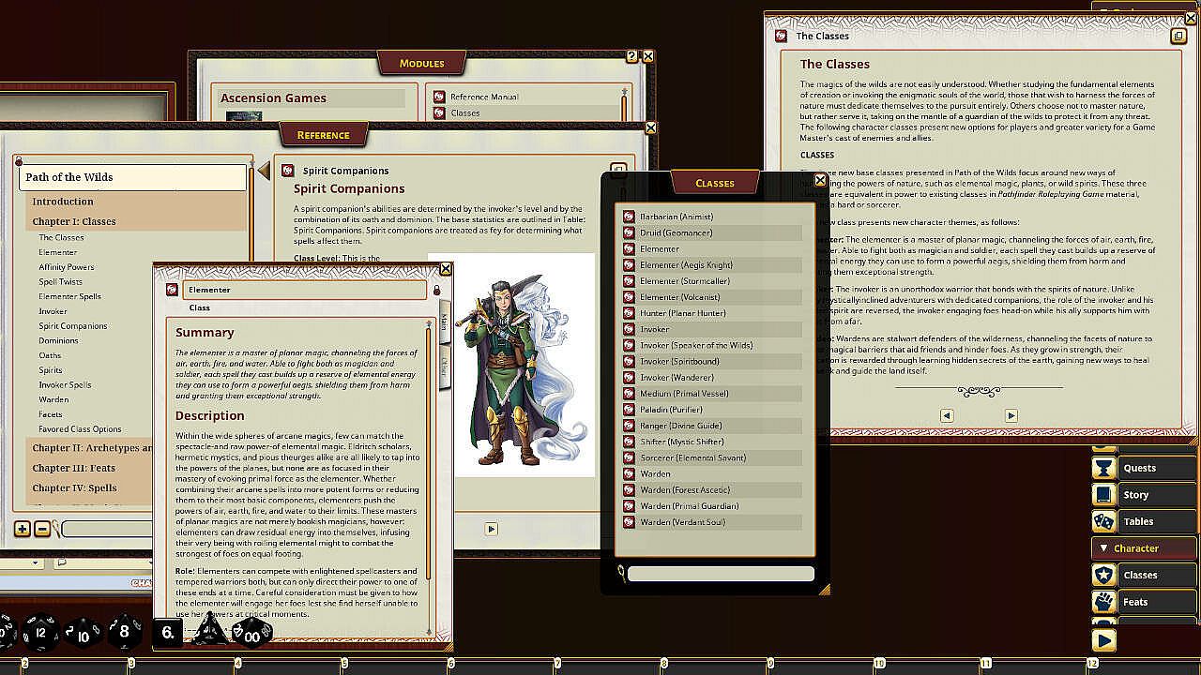Expand all chapters with the plus button
Viewport: 1201px width, 675px height.
tap(23, 530)
